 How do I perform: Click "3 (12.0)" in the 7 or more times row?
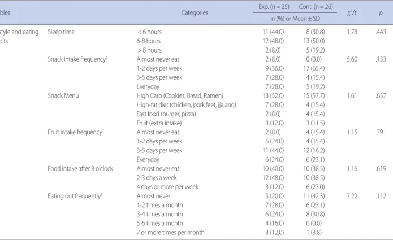tap(275, 233)
